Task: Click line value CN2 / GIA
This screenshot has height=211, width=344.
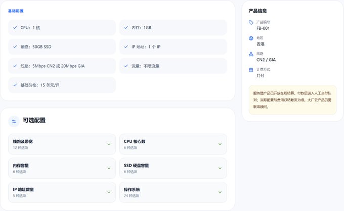Action: point(266,60)
